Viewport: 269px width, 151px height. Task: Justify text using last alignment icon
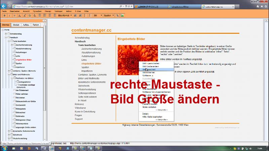[55, 15]
